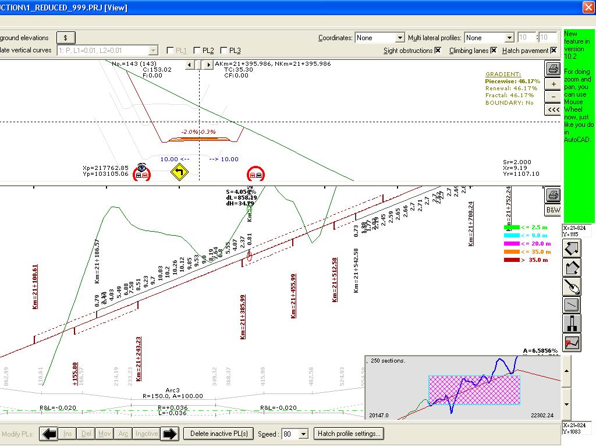Image resolution: width=596 pixels, height=447 pixels.
Task: Click the Inactive PL button
Action: 146,434
